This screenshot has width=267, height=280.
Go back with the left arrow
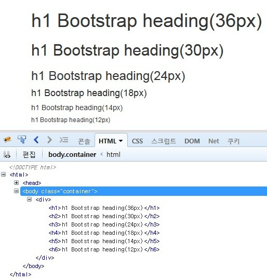pyautogui.click(x=36, y=140)
